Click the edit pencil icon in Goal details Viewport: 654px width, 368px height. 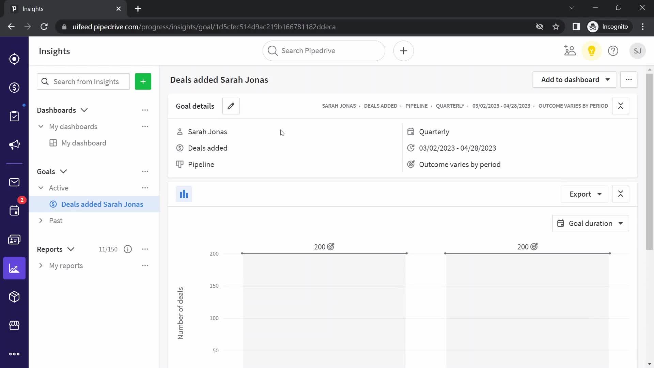point(230,106)
